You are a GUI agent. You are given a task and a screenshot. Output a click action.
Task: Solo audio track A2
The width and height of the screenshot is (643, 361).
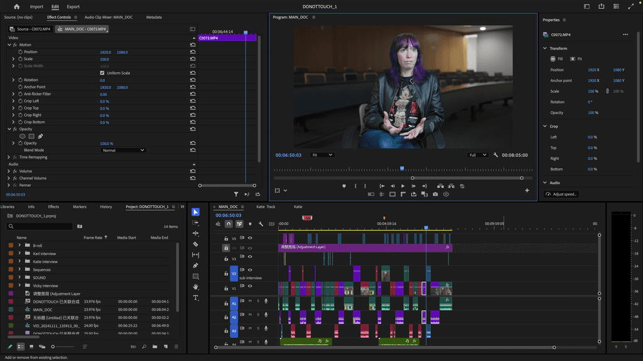point(258,315)
